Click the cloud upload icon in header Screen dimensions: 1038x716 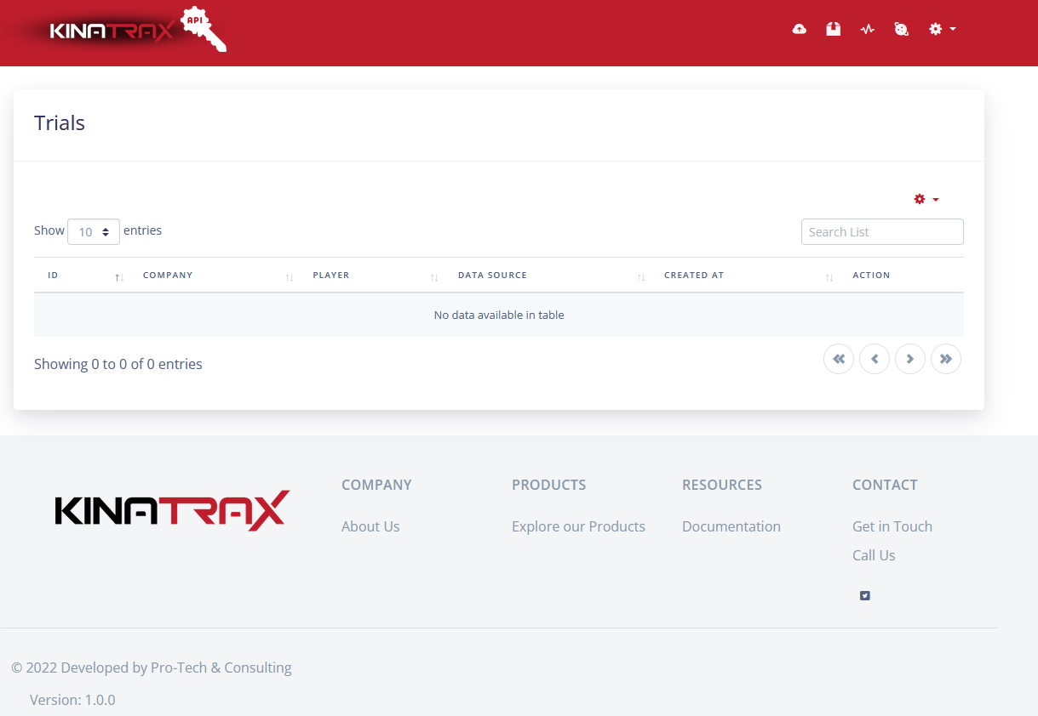tap(799, 29)
